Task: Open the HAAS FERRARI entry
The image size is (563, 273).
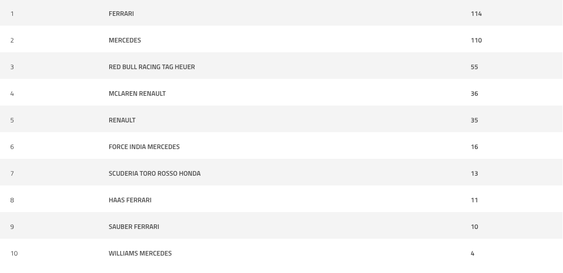Action: click(x=130, y=200)
